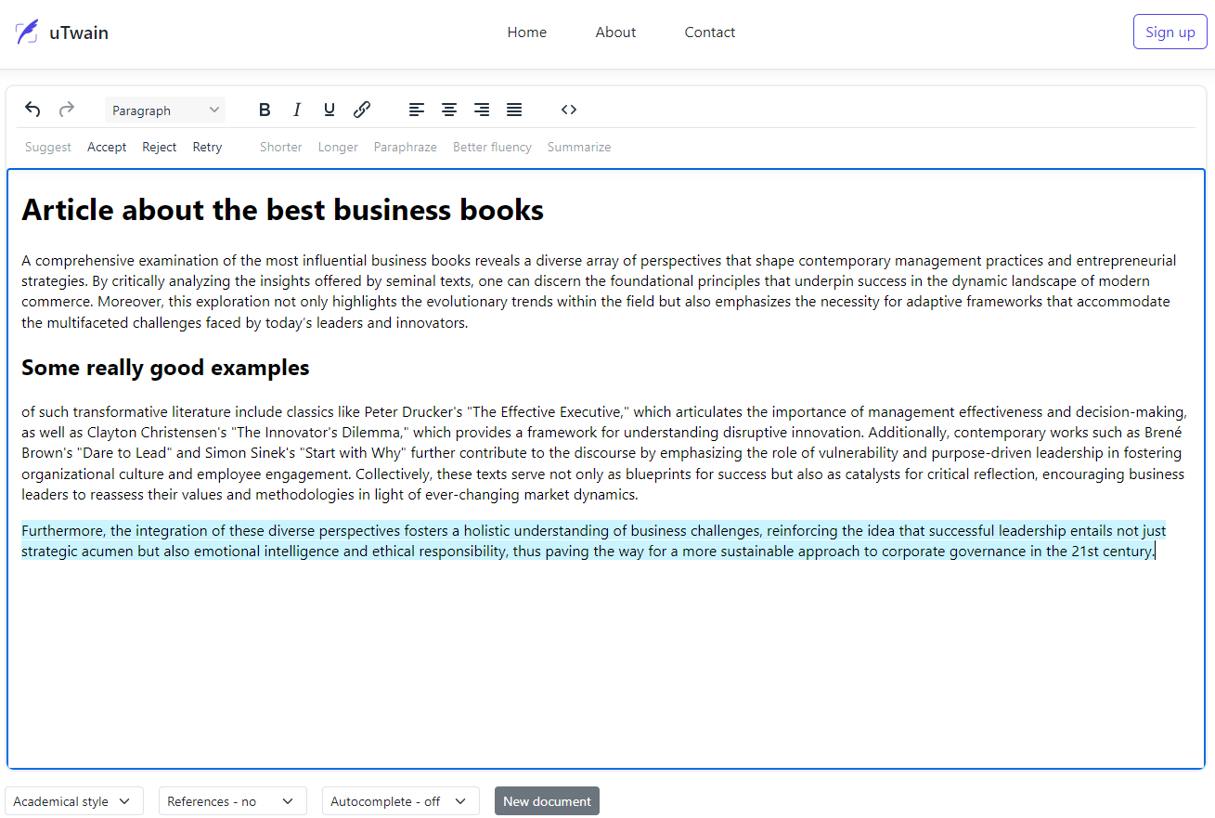Apply Better fluency to text
Viewport: 1215px width, 818px height.
[x=492, y=147]
